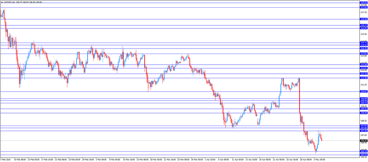368x162 pixels.
Task: Click the 111.25 price scale value
Action: pyautogui.click(x=364, y=84)
